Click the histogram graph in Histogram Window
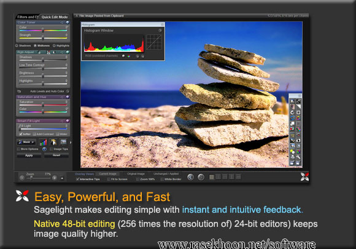This screenshot has width=356, height=249. 114,43
